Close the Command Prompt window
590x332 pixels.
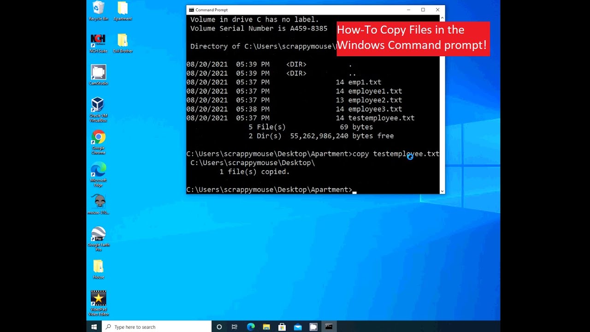tap(437, 10)
